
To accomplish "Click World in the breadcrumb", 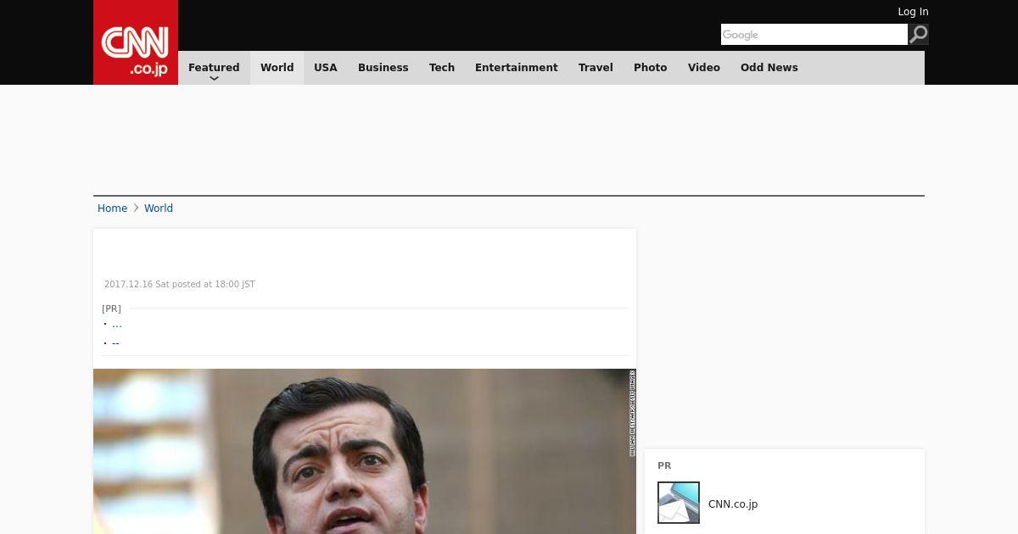I will [159, 209].
